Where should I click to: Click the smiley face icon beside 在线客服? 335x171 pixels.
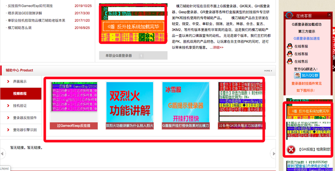point(289,16)
